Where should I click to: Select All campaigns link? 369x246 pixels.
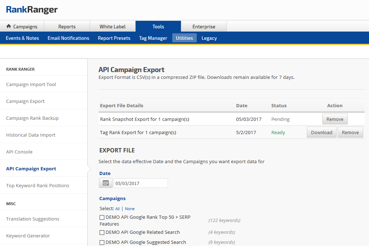pos(118,209)
